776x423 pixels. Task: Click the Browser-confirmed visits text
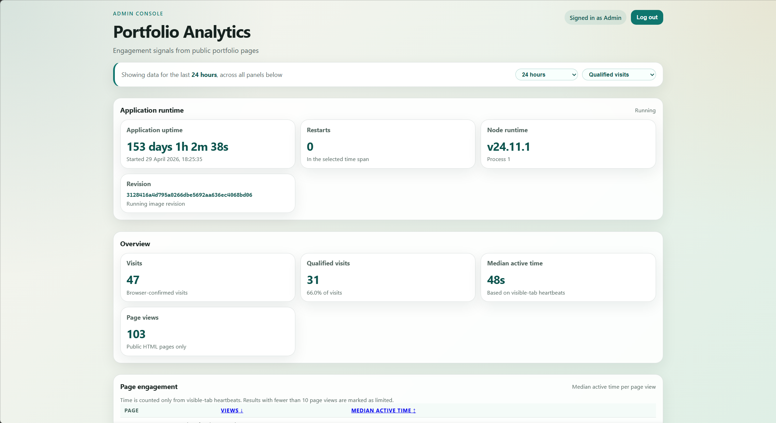pos(157,293)
